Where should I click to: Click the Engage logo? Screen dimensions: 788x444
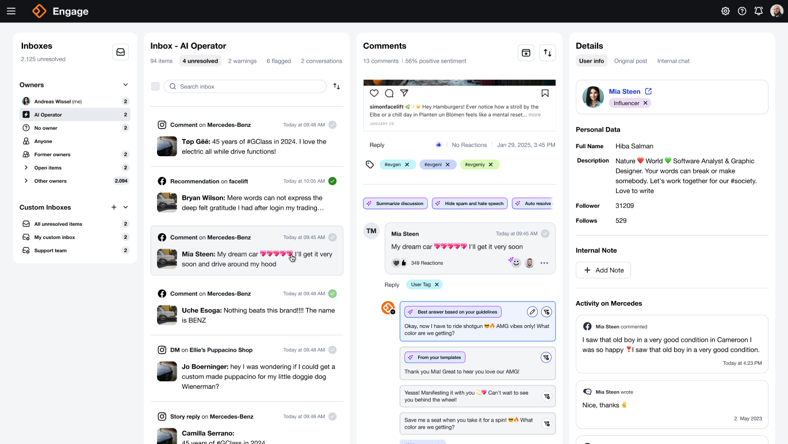coord(60,11)
